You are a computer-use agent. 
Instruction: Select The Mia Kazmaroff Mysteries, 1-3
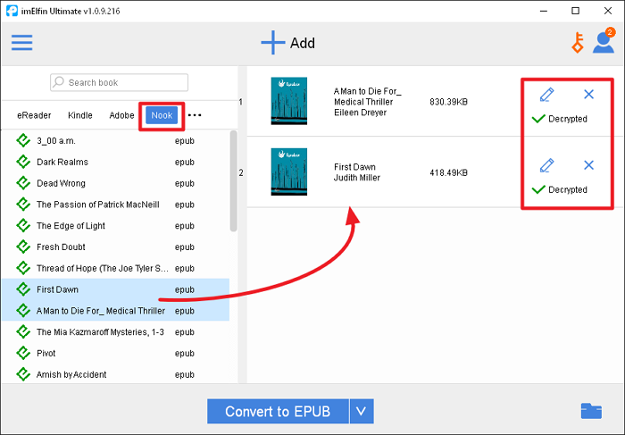pyautogui.click(x=115, y=331)
